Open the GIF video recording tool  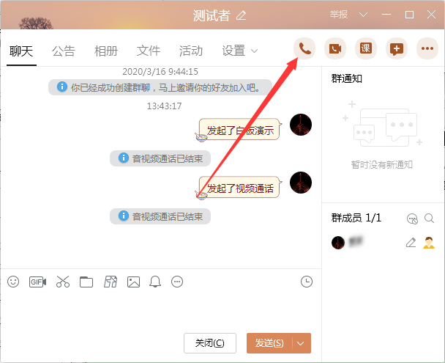(x=37, y=282)
